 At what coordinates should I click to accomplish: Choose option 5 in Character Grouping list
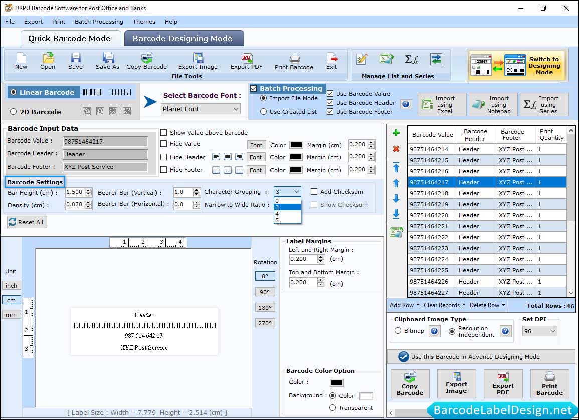tap(287, 220)
